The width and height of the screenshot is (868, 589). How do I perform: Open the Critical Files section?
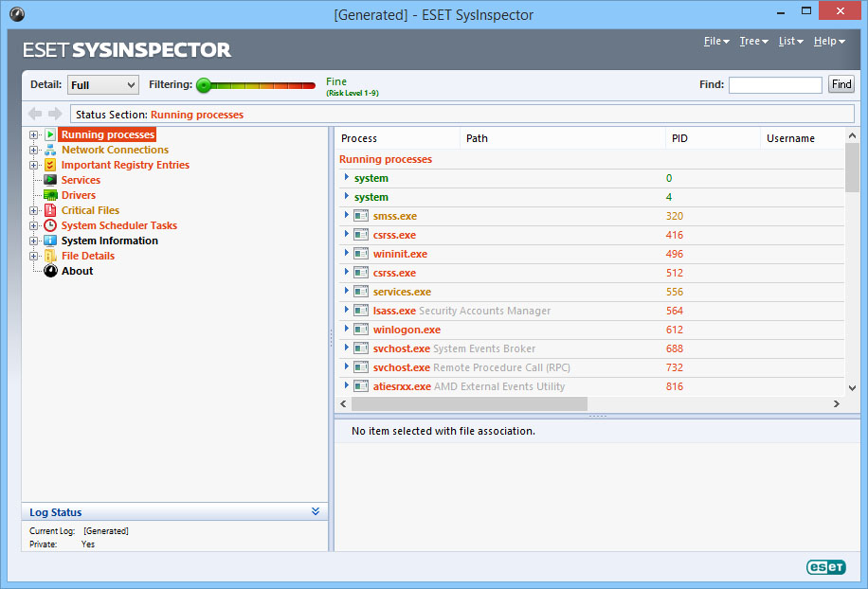[x=51, y=210]
